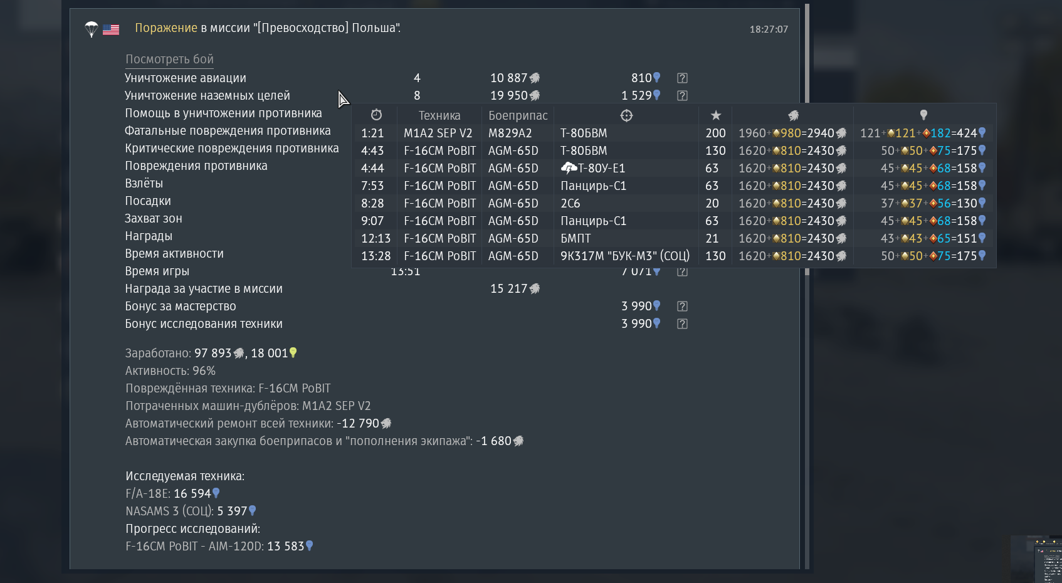Click research icon after AIM-120D 13 583
The height and width of the screenshot is (583, 1062).
pyautogui.click(x=309, y=546)
